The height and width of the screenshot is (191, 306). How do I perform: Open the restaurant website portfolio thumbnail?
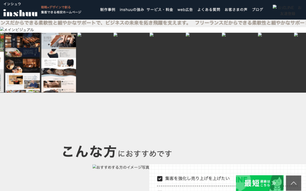tap(22, 62)
